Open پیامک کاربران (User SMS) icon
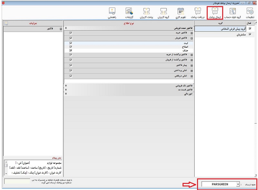Image resolution: width=258 pixels, height=190 pixels. [146, 12]
